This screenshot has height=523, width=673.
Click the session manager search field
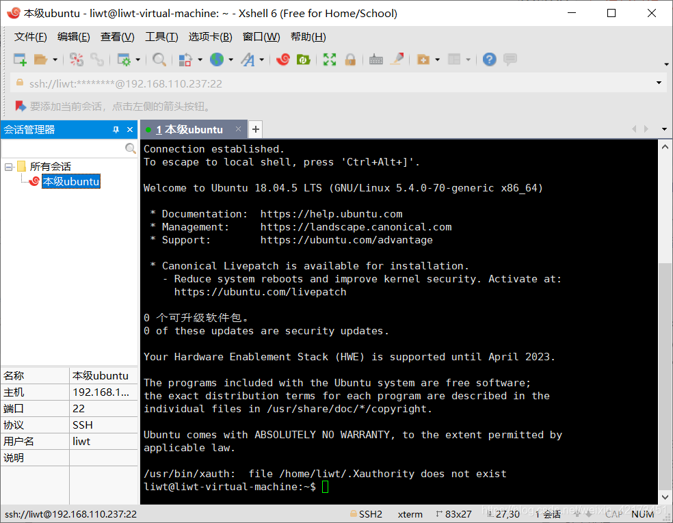63,148
